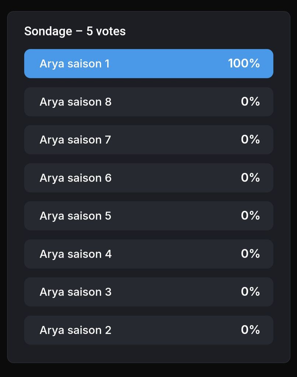Click the 0% value for saison 7

pyautogui.click(x=250, y=140)
